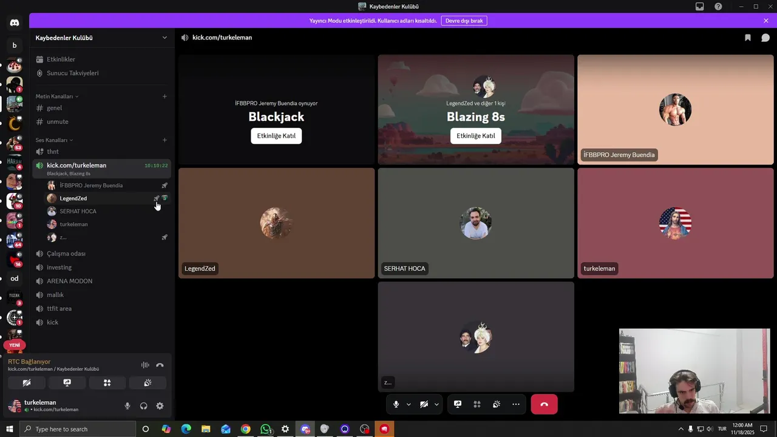777x437 pixels.
Task: Open Google Chrome from taskbar
Action: (x=245, y=429)
